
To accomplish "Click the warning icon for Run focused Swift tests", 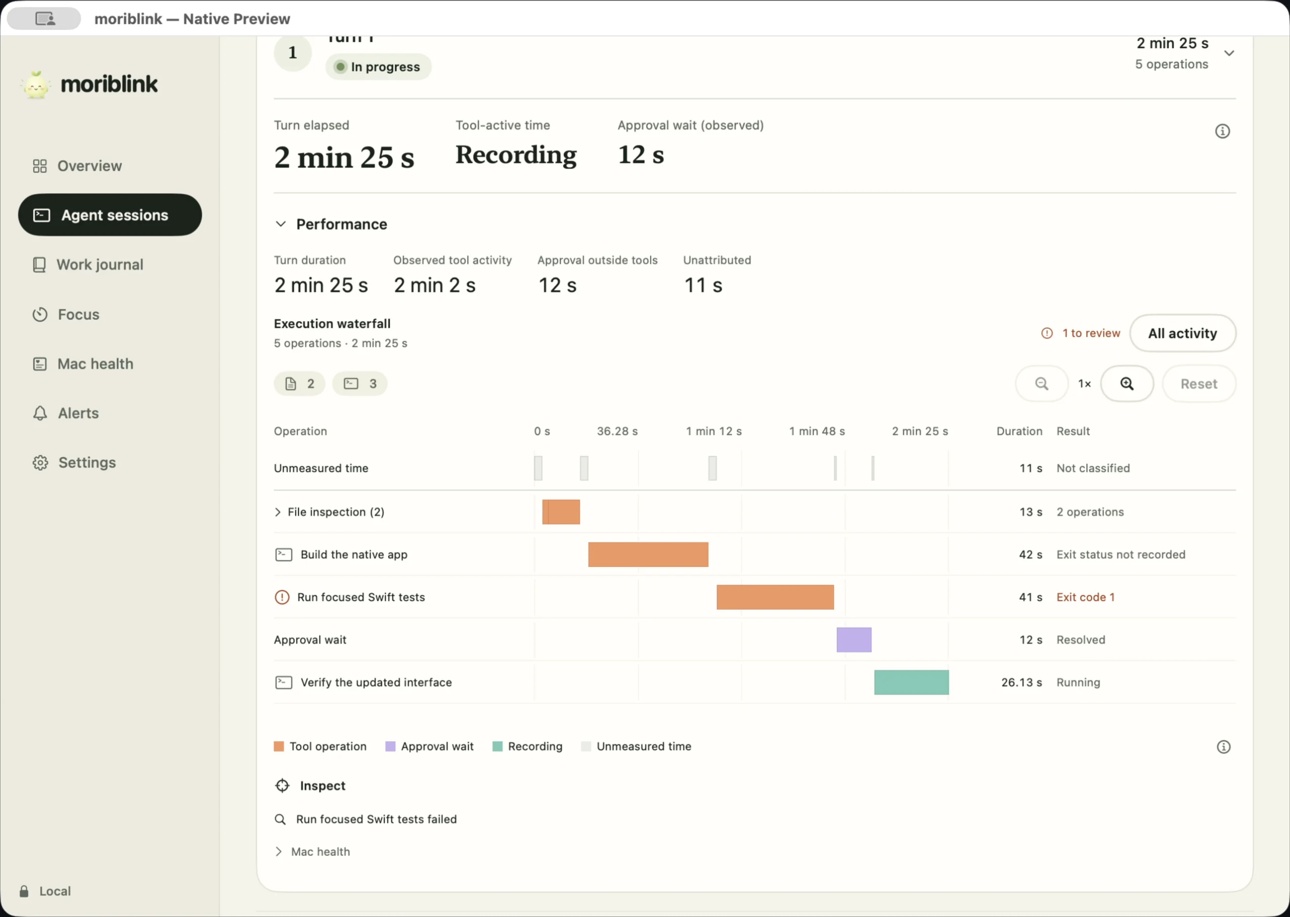I will tap(282, 598).
